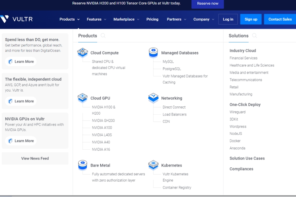Go to the Pricing page
The image size is (296, 197).
pos(152,19)
